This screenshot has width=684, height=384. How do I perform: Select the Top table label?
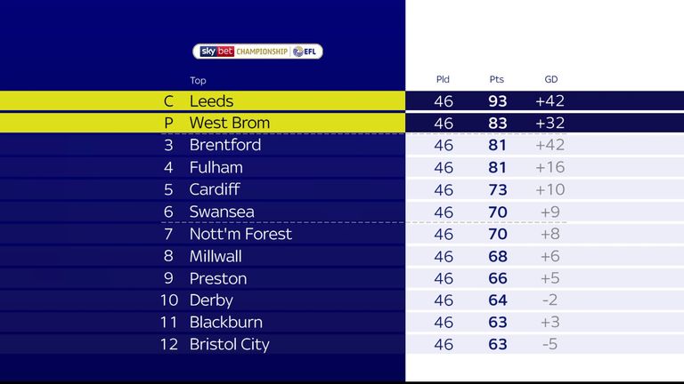(198, 81)
